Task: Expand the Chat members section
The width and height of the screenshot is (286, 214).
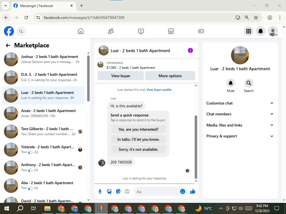Action: [x=240, y=114]
